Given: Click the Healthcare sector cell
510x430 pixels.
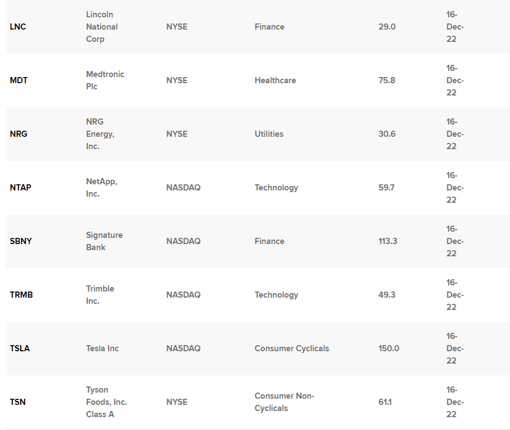Looking at the screenshot, I should click(x=275, y=80).
